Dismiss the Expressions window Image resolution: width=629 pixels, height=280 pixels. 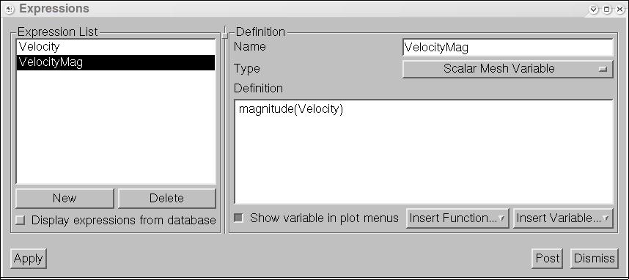coord(594,258)
